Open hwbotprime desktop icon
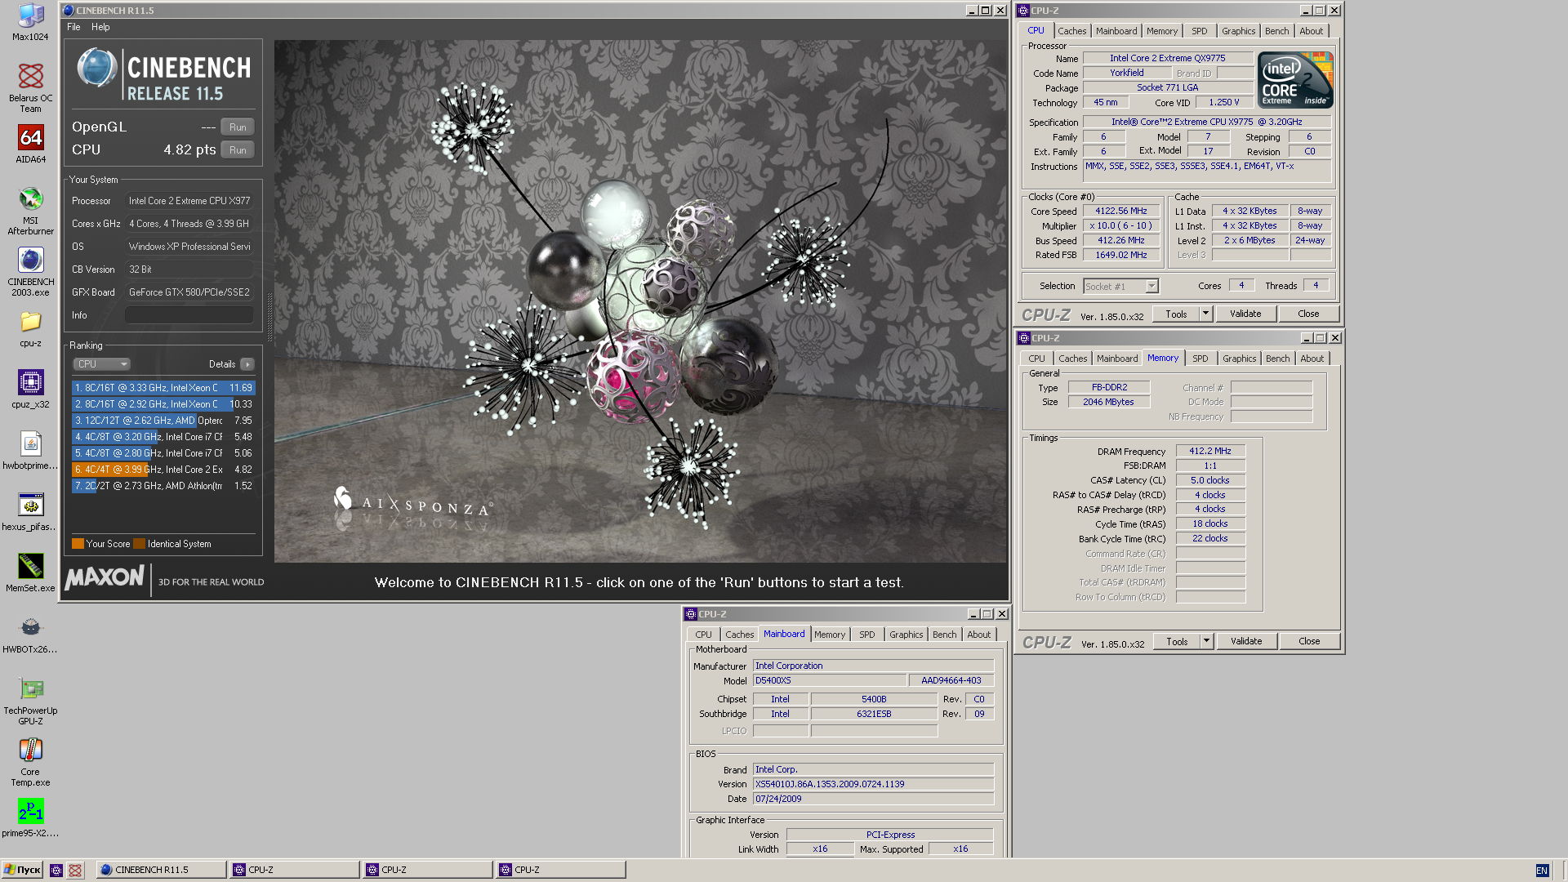Viewport: 1568px width, 882px height. (x=30, y=451)
